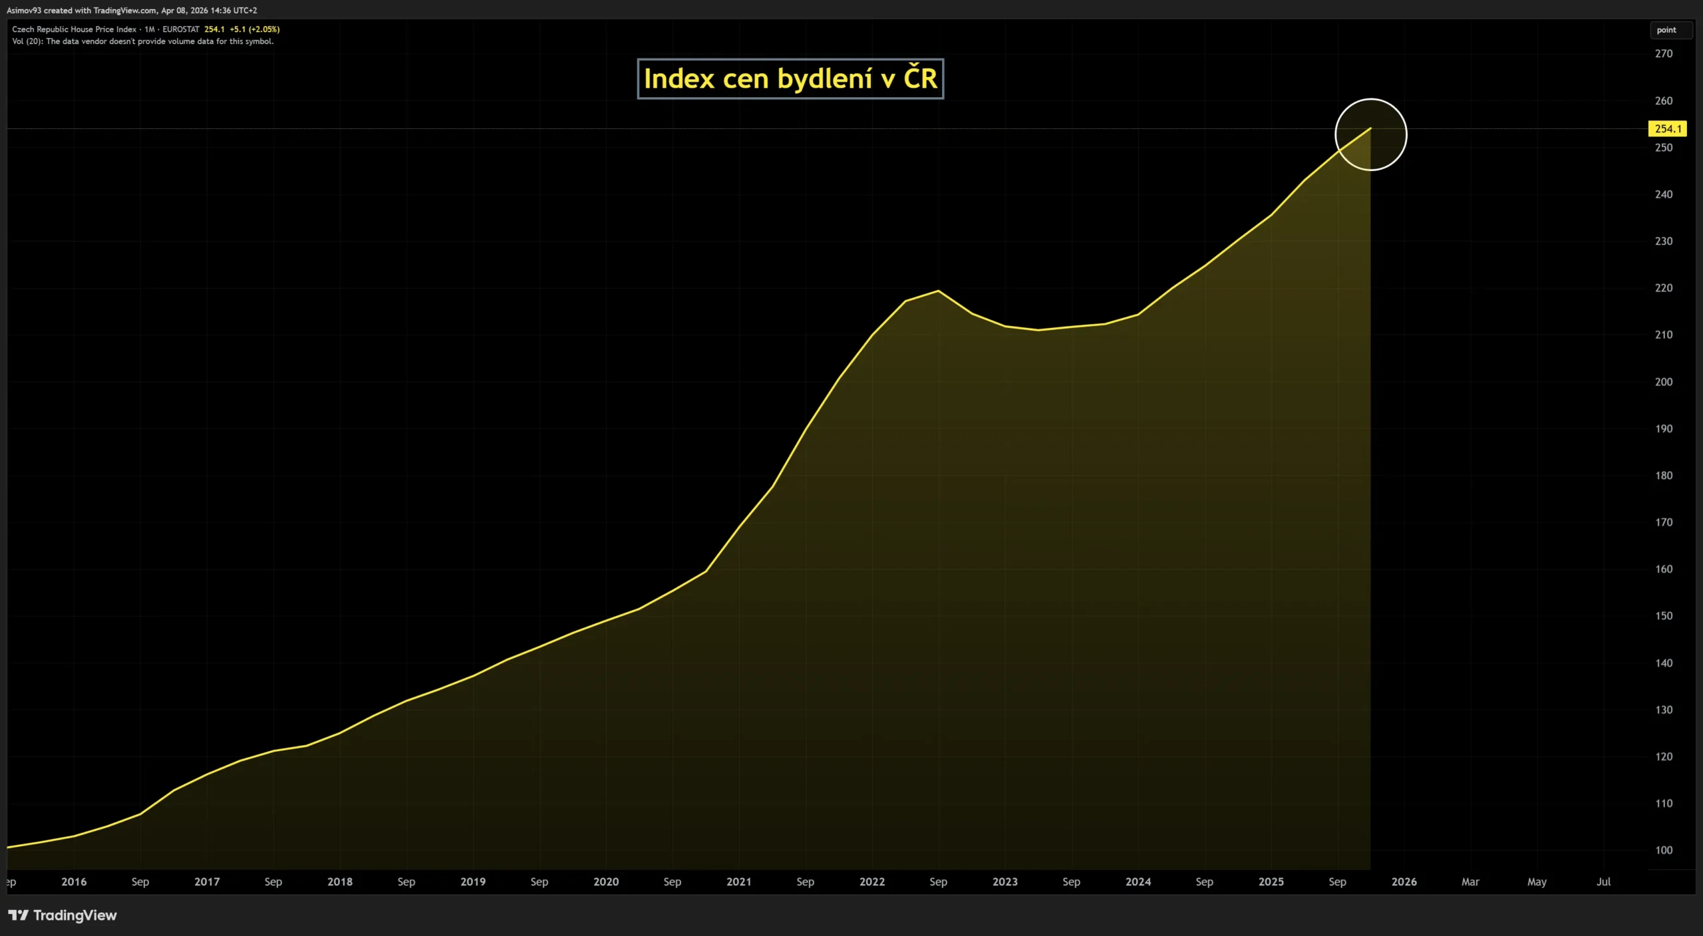The image size is (1703, 936).
Task: Click the Czech Republic House Price Index title
Action: point(74,29)
